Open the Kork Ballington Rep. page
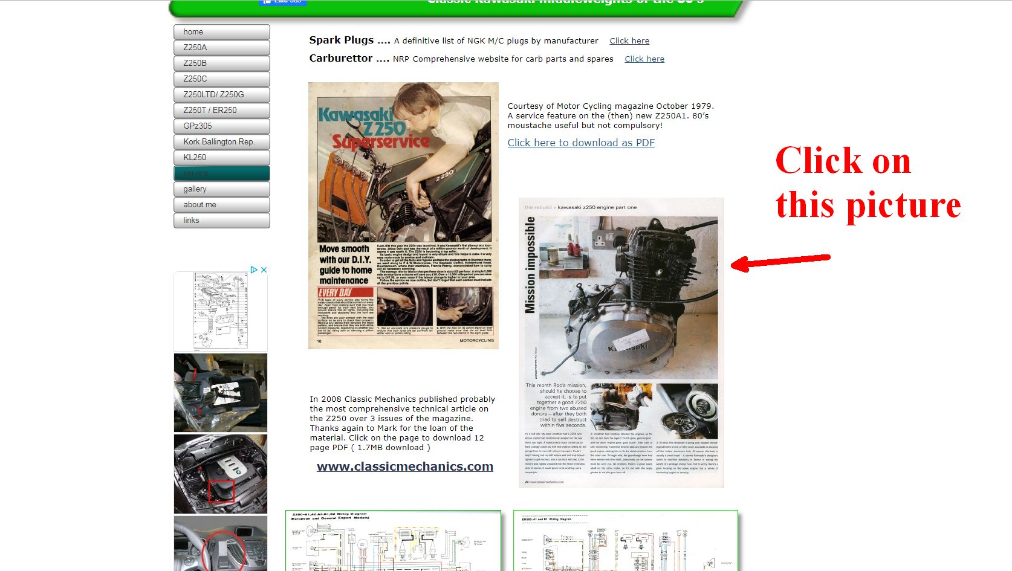This screenshot has width=1012, height=571. click(221, 142)
